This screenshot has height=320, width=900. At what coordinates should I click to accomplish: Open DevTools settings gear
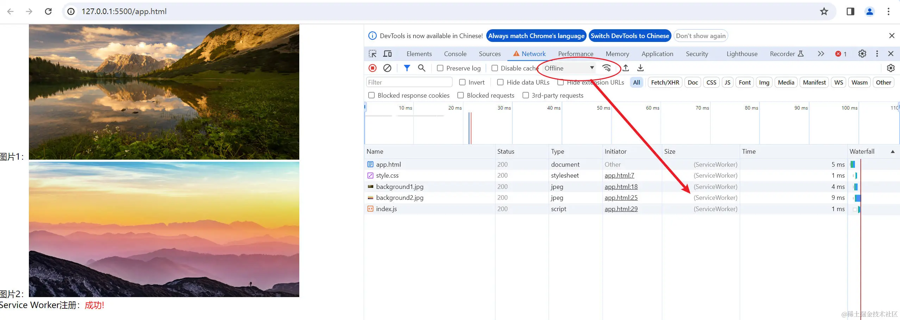click(862, 54)
